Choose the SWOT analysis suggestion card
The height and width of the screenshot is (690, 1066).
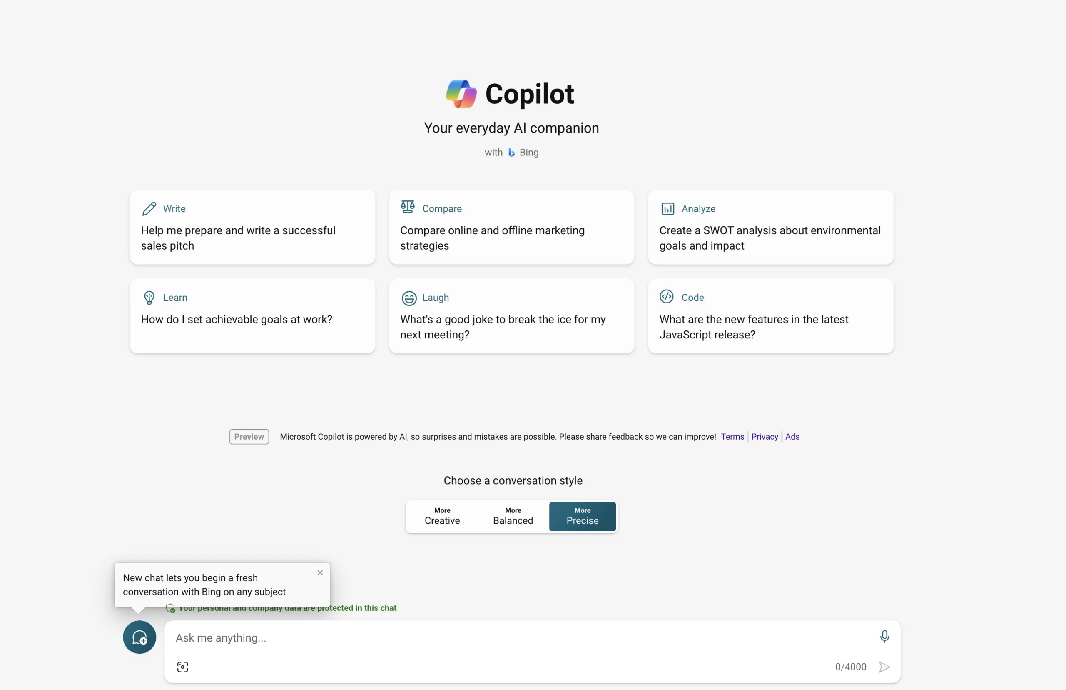point(770,227)
